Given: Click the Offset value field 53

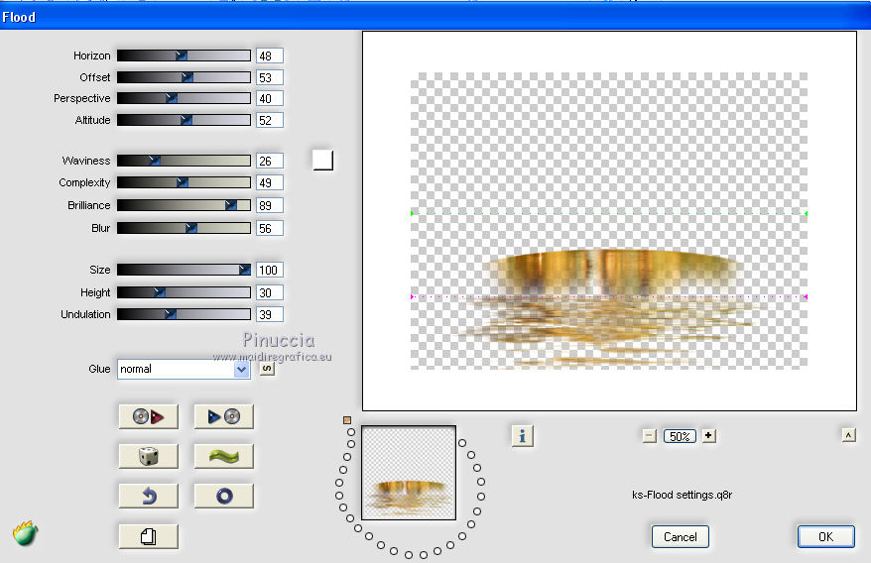Looking at the screenshot, I should (x=270, y=77).
